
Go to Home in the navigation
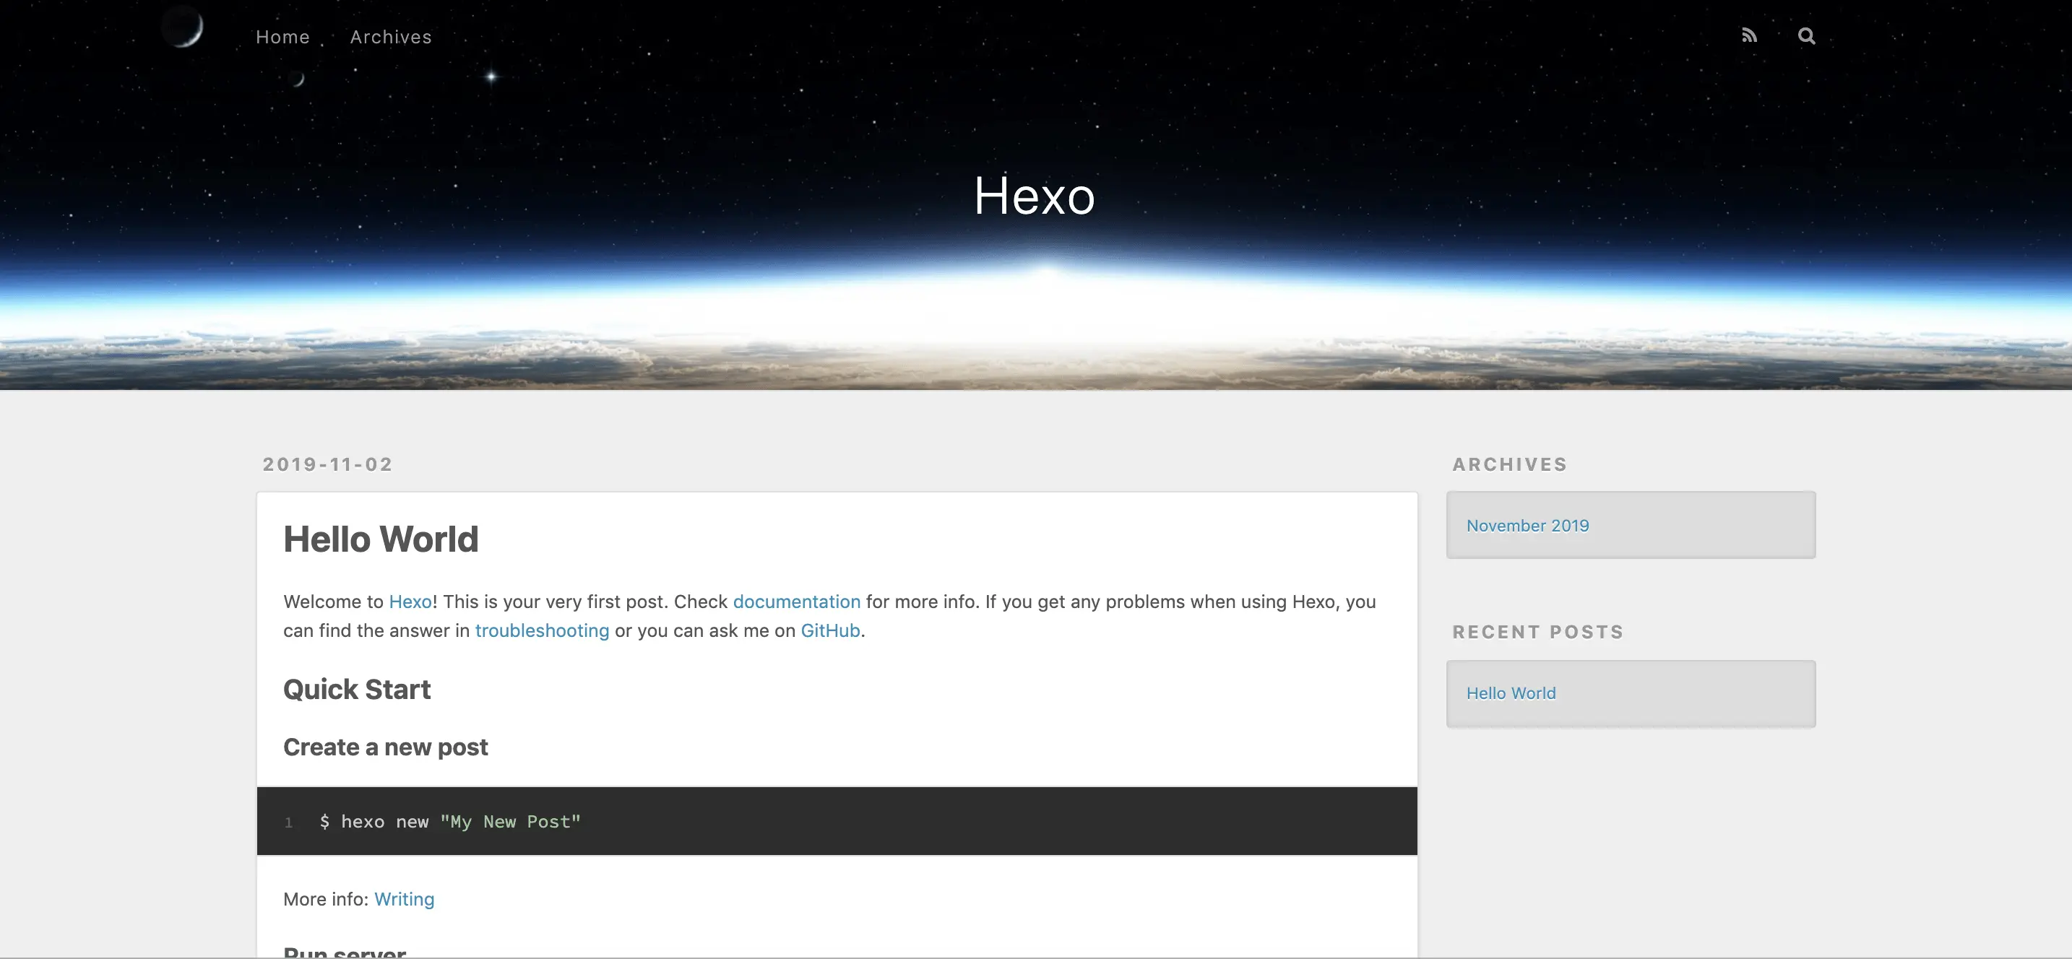click(282, 37)
